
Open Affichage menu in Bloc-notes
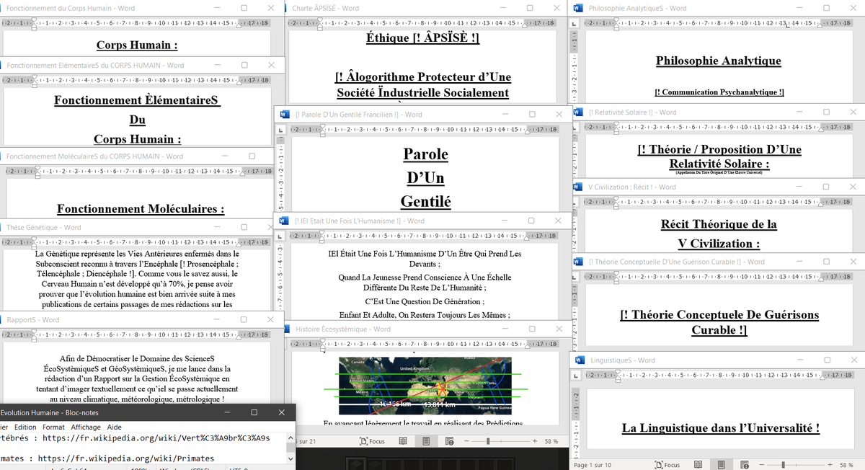(x=86, y=427)
